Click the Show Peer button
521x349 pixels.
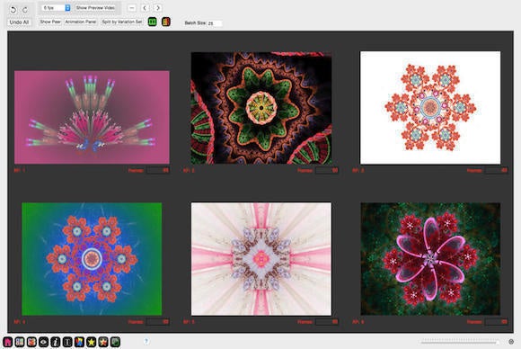coord(50,22)
